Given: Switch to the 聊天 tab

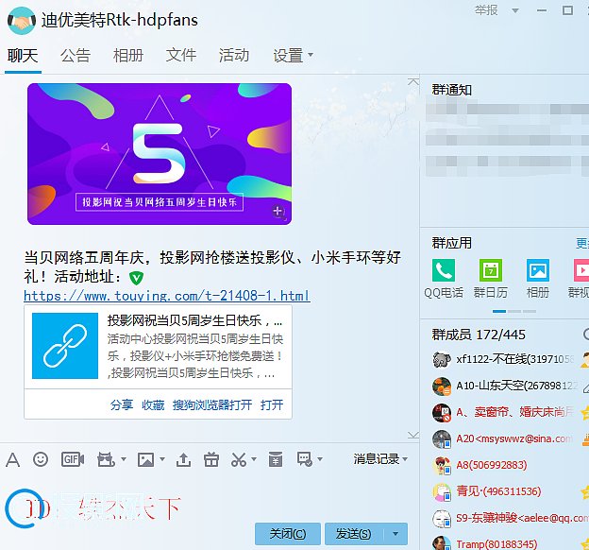Looking at the screenshot, I should pos(23,56).
